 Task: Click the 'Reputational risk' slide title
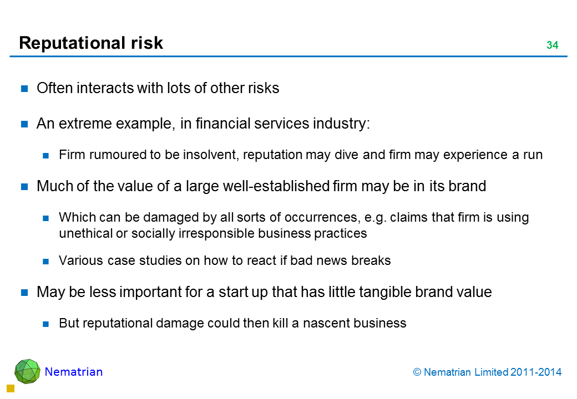point(91,43)
